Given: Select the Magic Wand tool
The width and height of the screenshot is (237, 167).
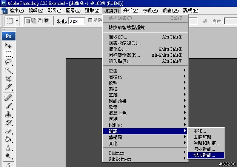Looking at the screenshot, I should [8, 71].
